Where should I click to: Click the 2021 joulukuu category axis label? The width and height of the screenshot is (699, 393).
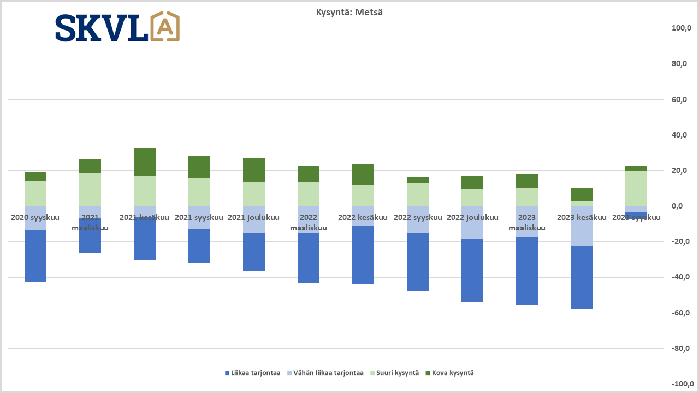tap(253, 217)
